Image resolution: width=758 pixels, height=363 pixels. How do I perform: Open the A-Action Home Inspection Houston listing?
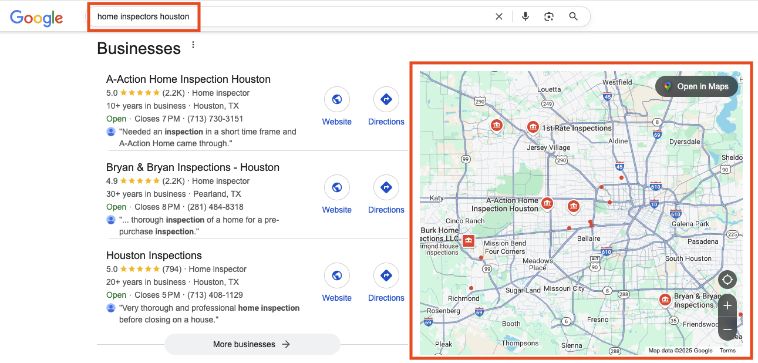188,79
